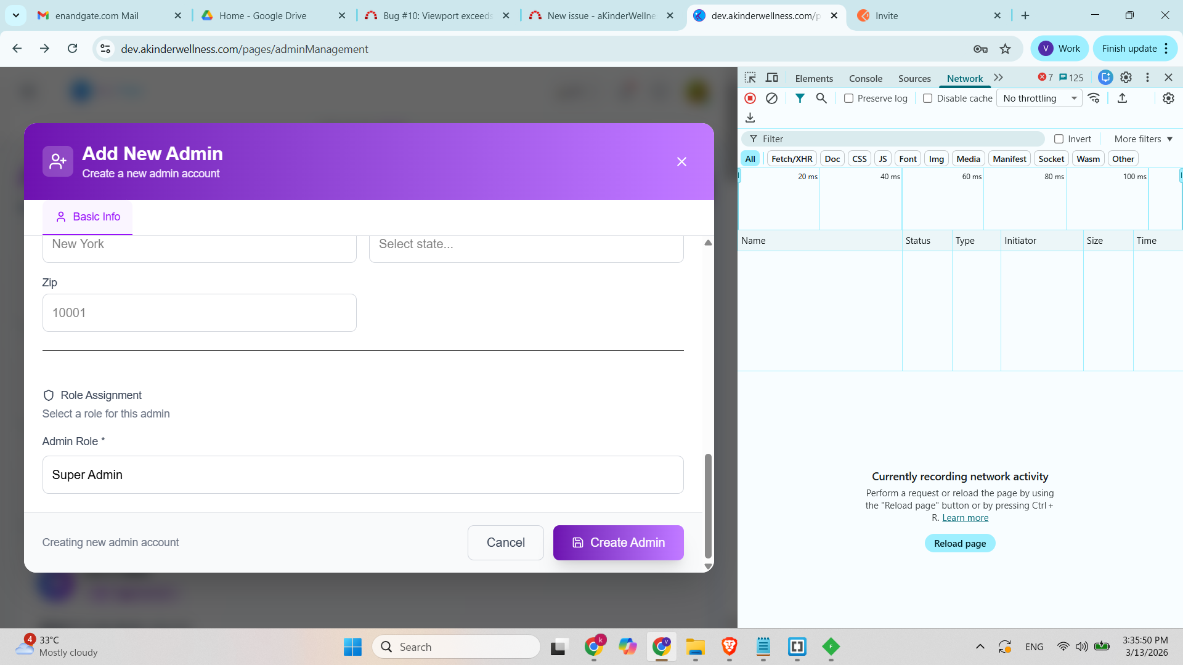
Task: Toggle the device toolbar icon
Action: coord(772,78)
